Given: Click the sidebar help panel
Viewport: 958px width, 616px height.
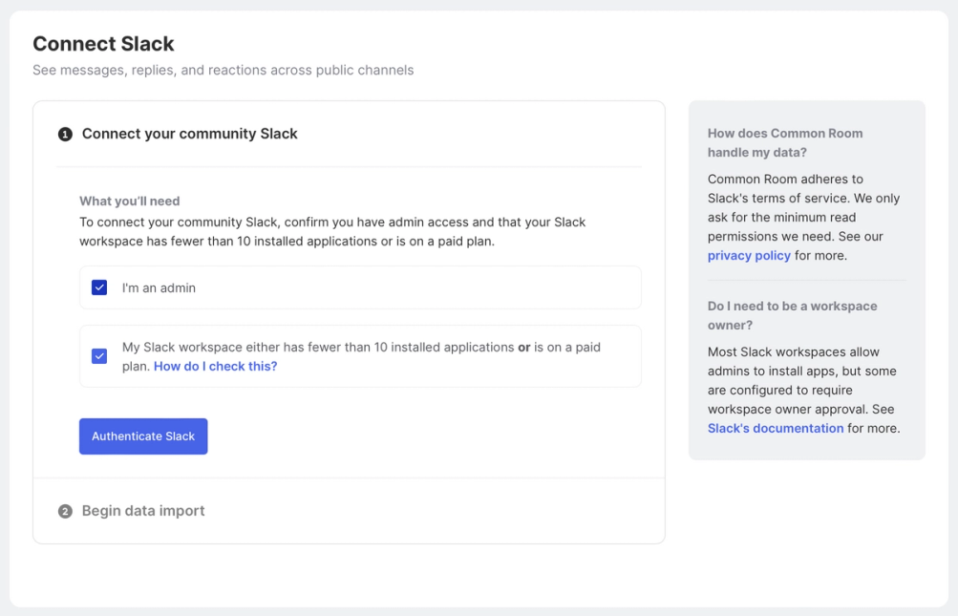Looking at the screenshot, I should 806,277.
